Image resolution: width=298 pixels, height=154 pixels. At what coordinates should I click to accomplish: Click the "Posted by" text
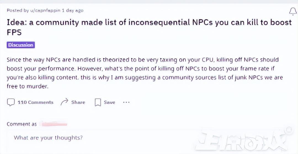pyautogui.click(x=18, y=10)
